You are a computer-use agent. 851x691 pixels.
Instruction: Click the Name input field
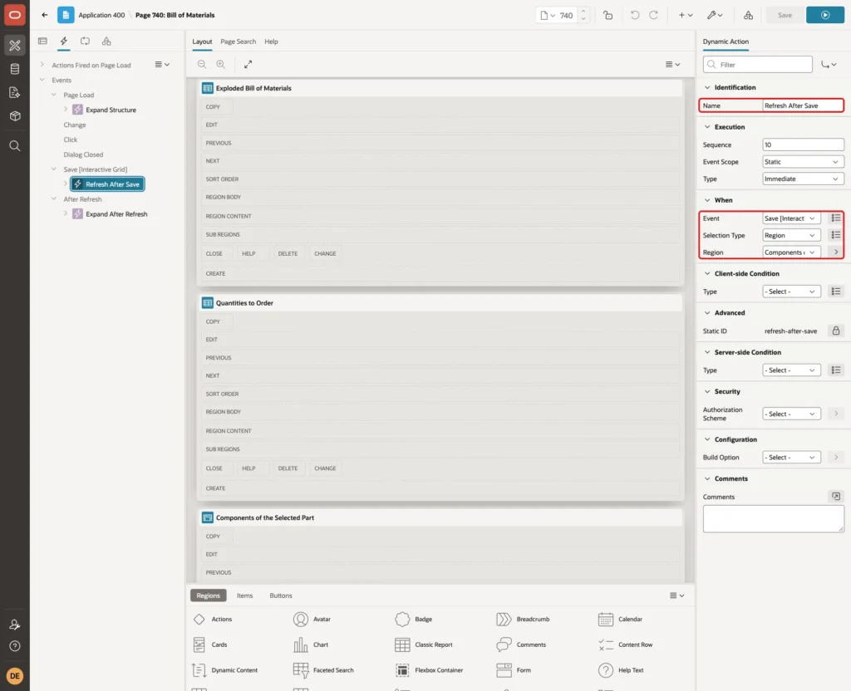(x=803, y=105)
